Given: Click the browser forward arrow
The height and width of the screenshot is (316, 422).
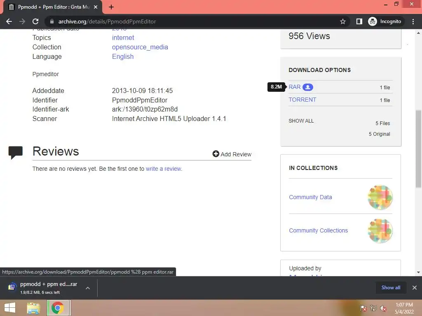Looking at the screenshot, I should (22, 21).
